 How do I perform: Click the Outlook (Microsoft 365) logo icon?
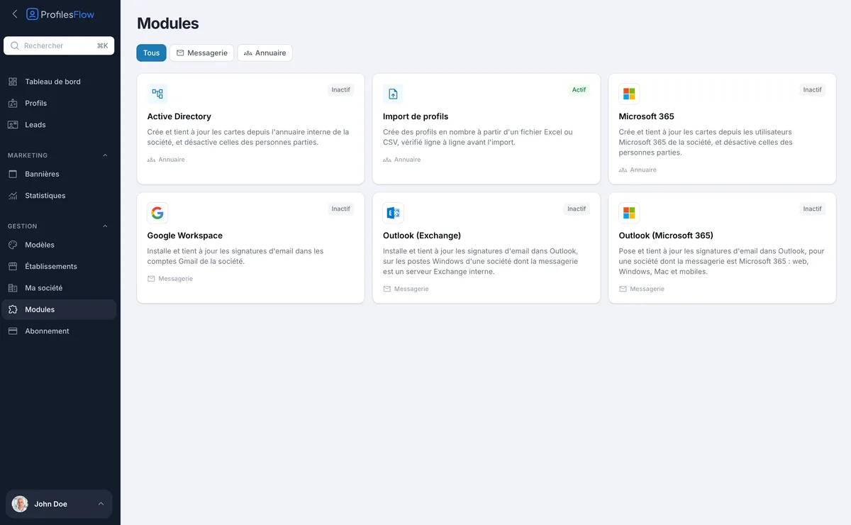pos(629,213)
